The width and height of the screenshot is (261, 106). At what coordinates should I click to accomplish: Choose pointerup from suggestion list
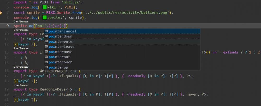[x=122, y=67]
